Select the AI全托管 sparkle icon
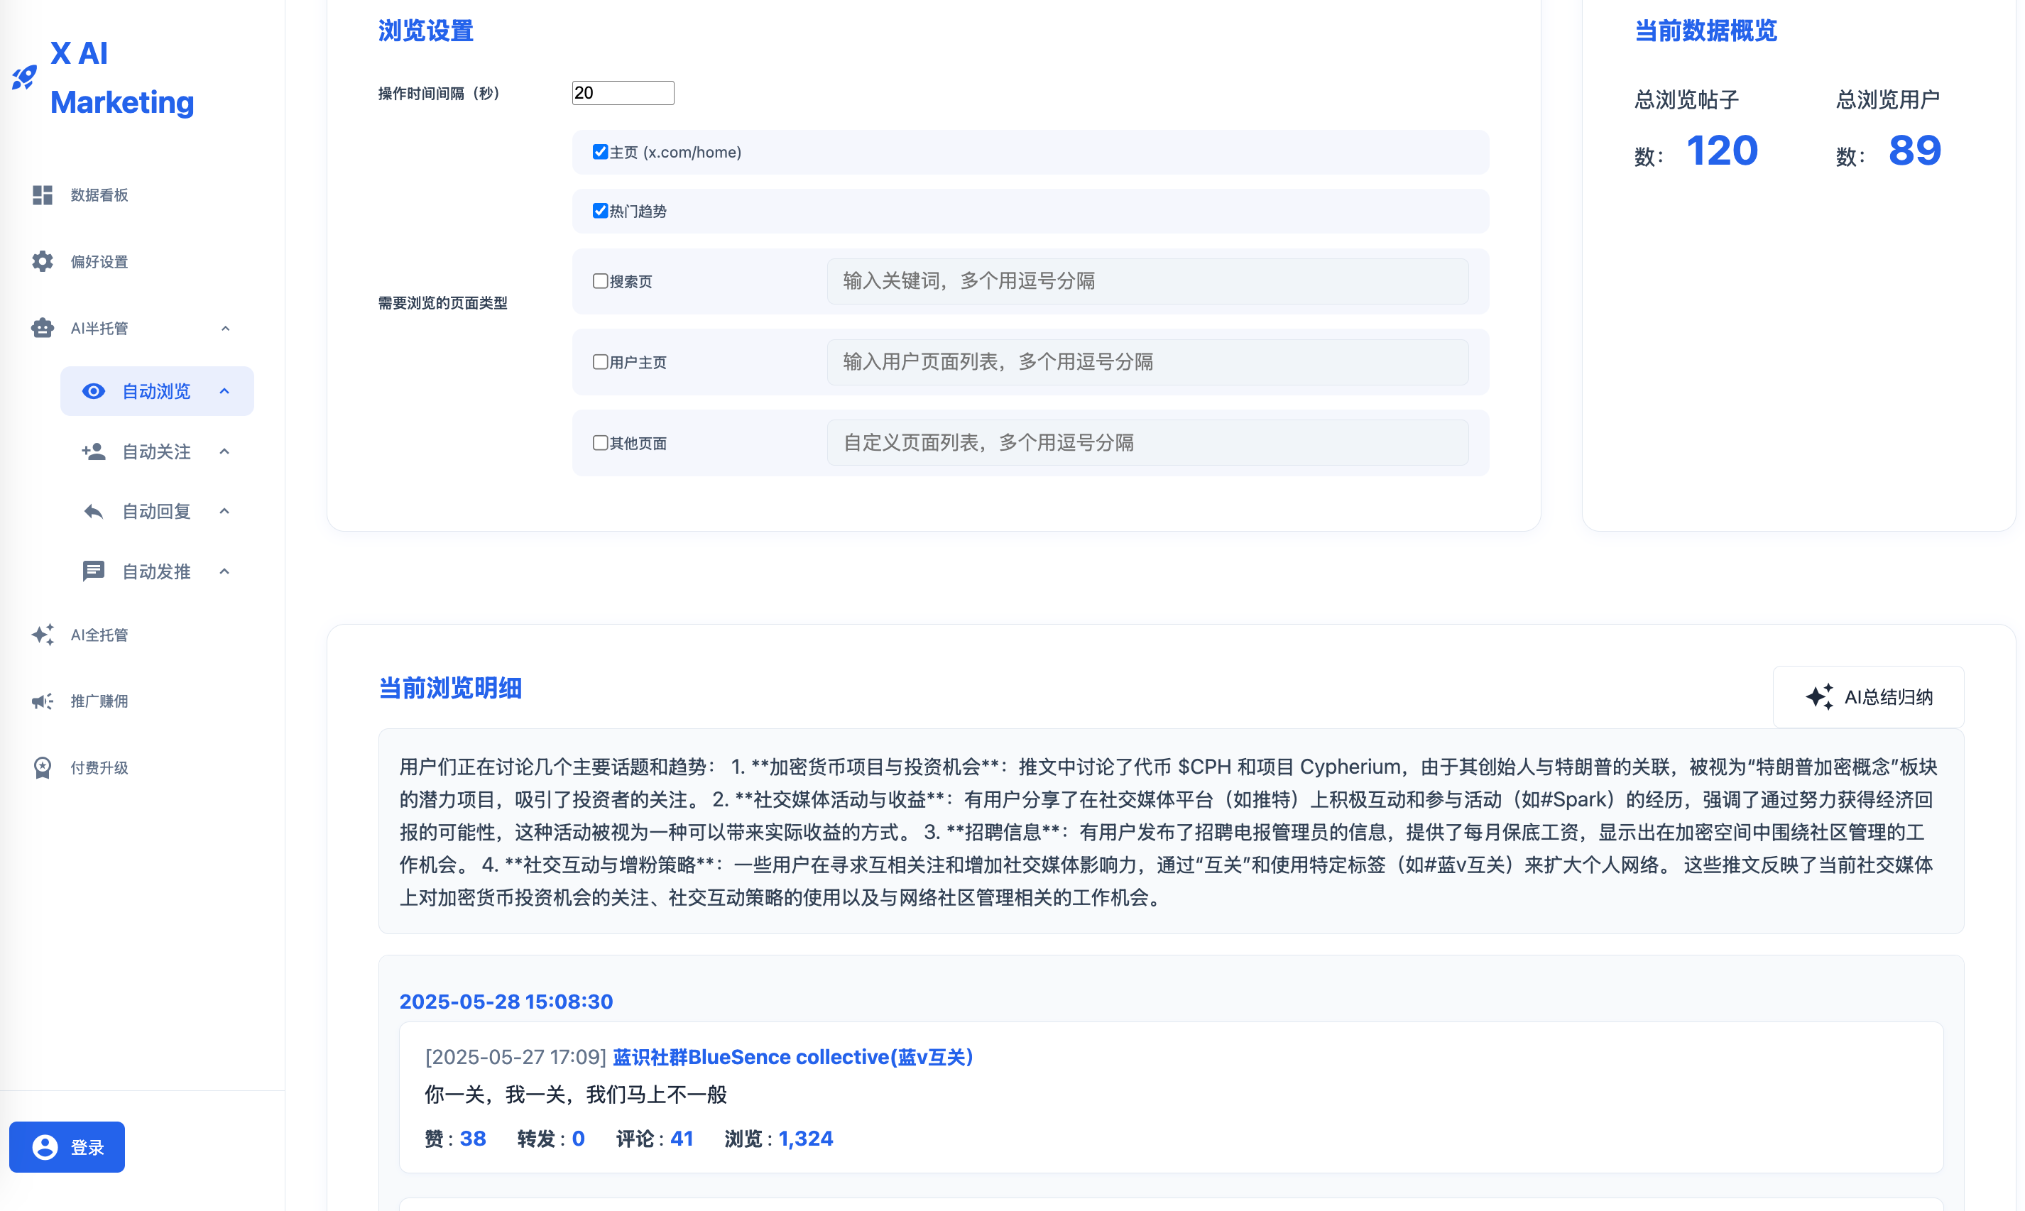The height and width of the screenshot is (1211, 2025). click(42, 634)
